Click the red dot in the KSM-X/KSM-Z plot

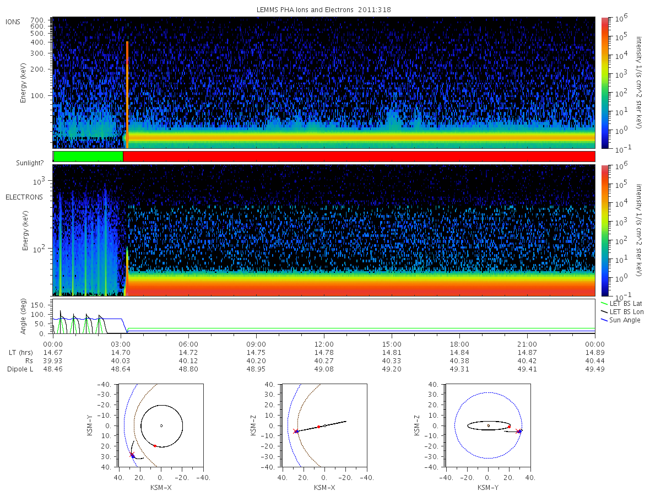[318, 427]
